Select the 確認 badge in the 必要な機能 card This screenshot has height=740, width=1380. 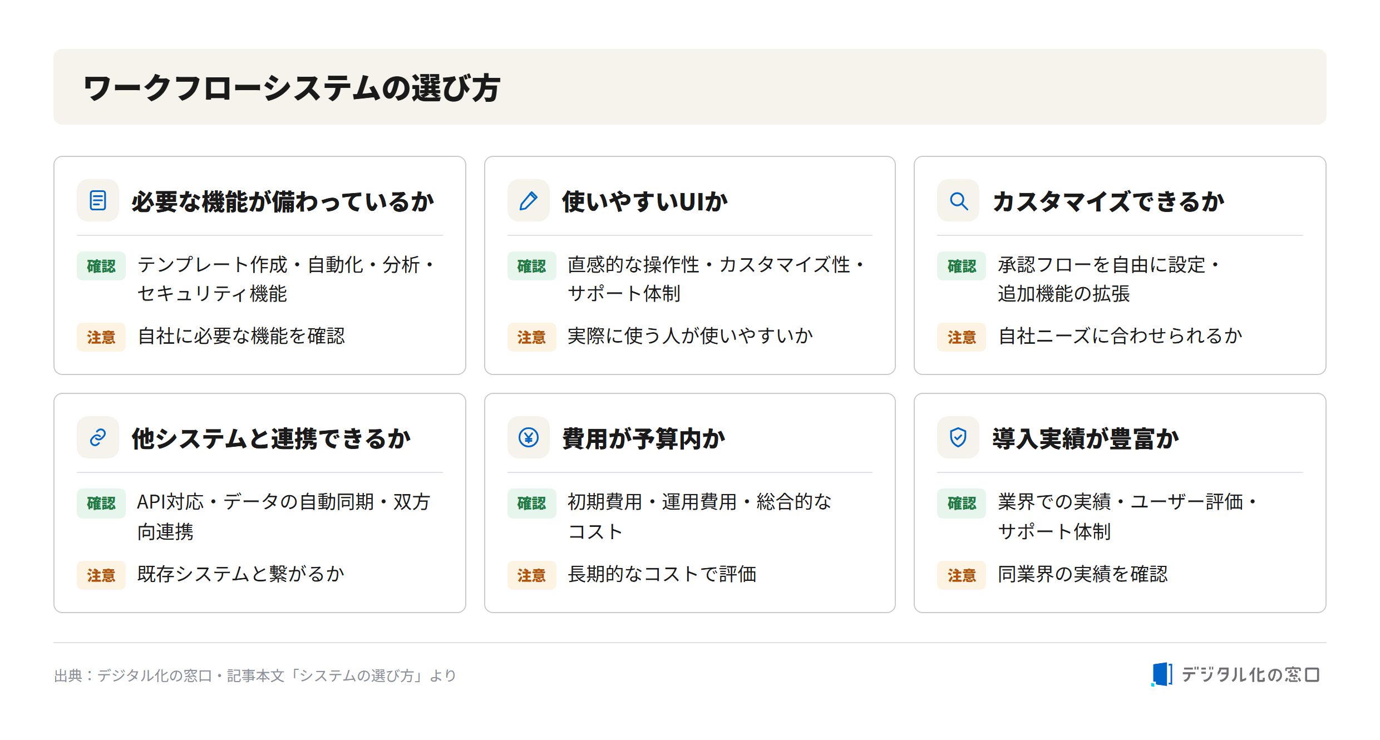101,266
